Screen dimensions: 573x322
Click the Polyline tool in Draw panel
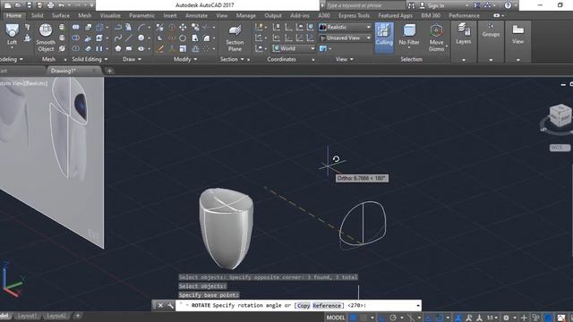click(117, 28)
